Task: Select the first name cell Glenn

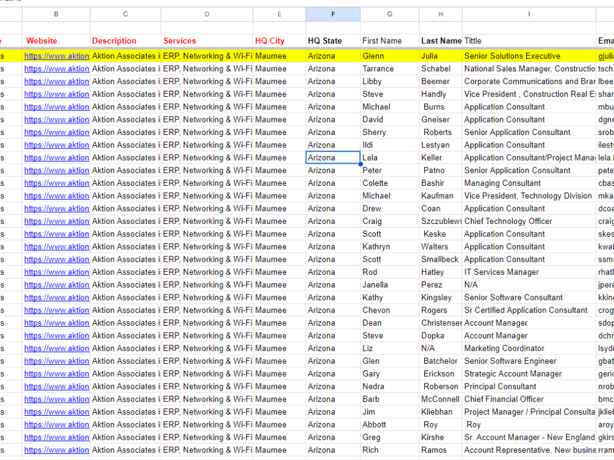Action: coord(390,56)
